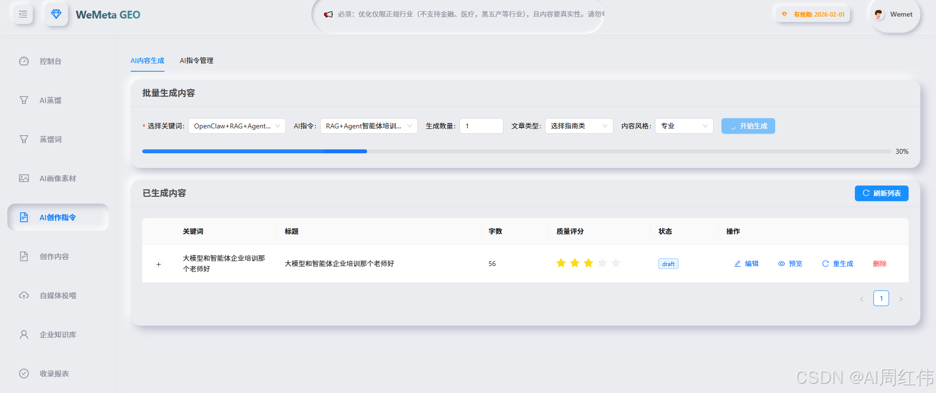936x393 pixels.
Task: Click the 创作内容 document icon
Action: click(24, 256)
